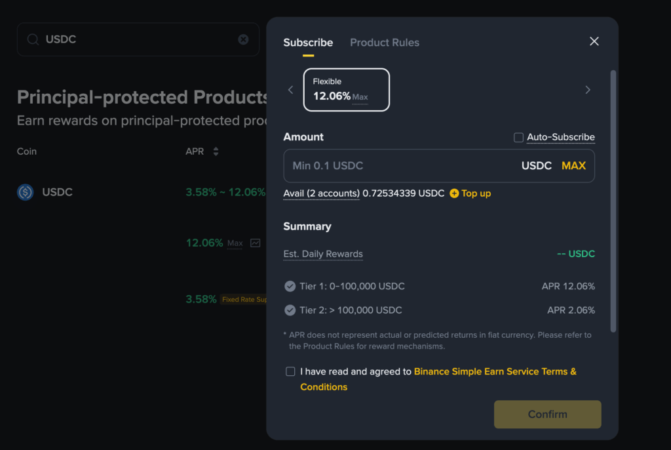Close the Subscribe dialog
The image size is (671, 450).
point(594,41)
